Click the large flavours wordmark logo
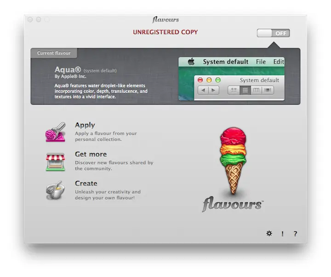Viewport: 331px width, 277px height. pyautogui.click(x=233, y=204)
